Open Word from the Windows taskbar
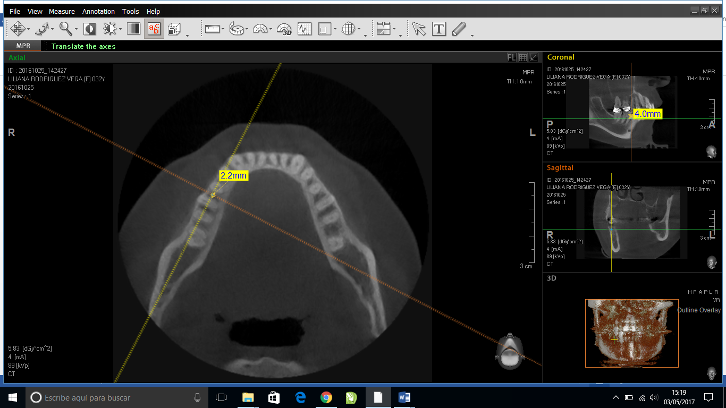This screenshot has height=408, width=726. click(x=403, y=397)
